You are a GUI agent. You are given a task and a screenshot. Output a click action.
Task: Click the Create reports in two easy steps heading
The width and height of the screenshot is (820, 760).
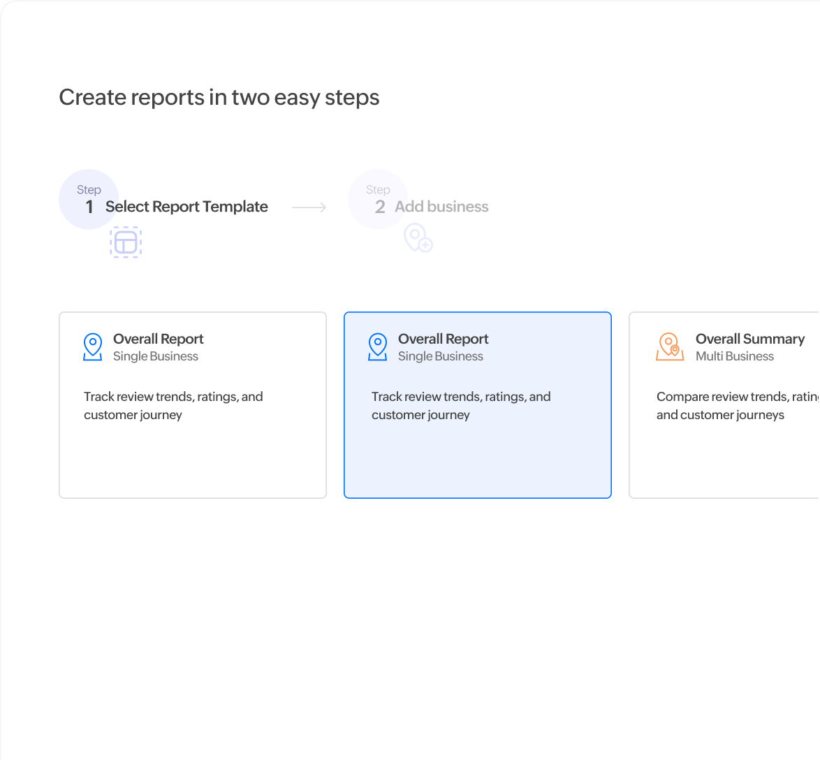pyautogui.click(x=219, y=97)
